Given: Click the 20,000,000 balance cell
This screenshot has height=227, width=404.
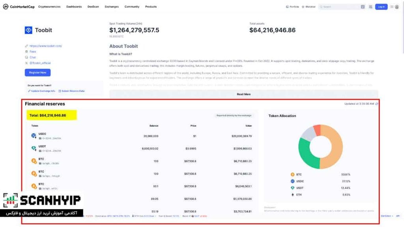Looking at the screenshot, I should (151, 136).
